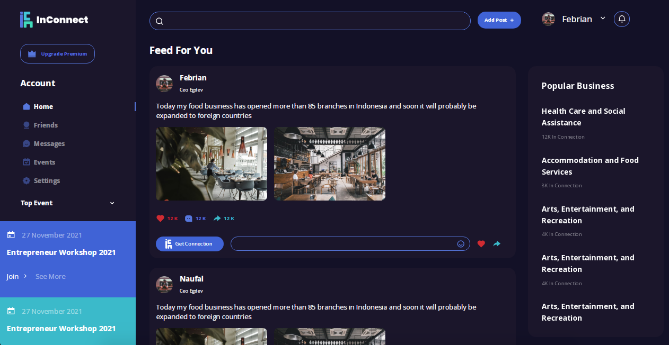
Task: Click the search magnifier icon
Action: (x=159, y=21)
